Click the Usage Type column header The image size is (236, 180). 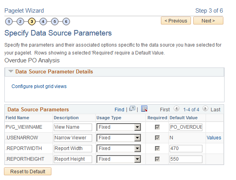(109, 118)
